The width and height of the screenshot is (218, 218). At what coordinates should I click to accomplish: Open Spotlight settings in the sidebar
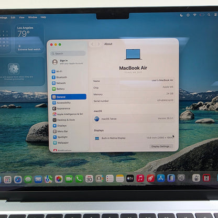[x=60, y=137]
